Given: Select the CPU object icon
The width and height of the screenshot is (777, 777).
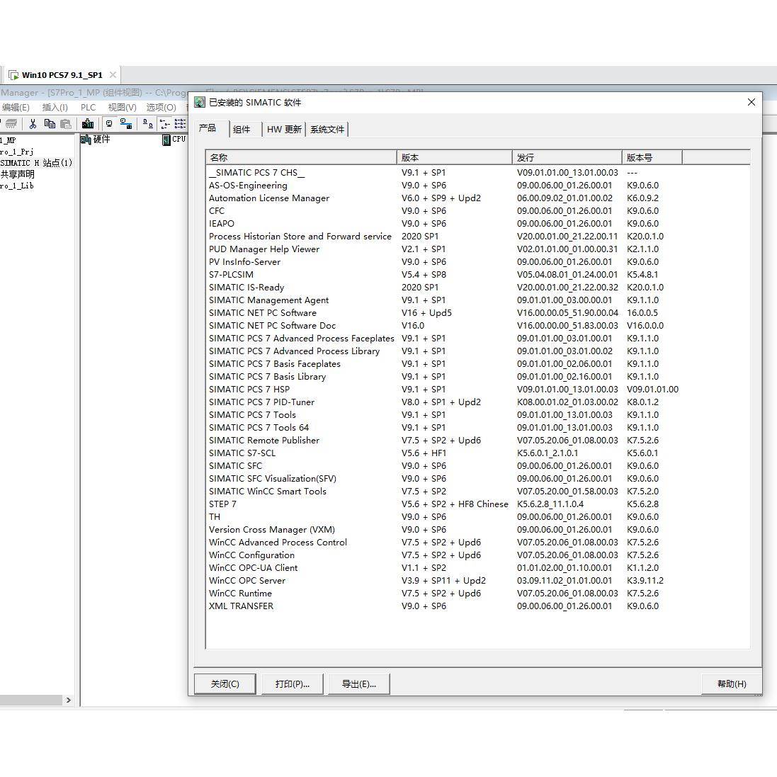Looking at the screenshot, I should point(166,140).
